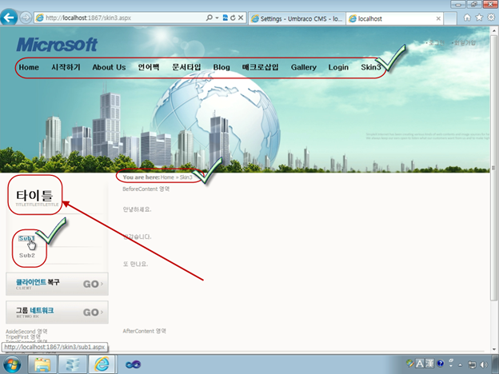Click the search magnifier in address bar
The height and width of the screenshot is (374, 499).
pyautogui.click(x=209, y=18)
